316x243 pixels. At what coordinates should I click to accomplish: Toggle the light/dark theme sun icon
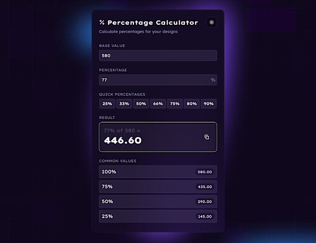click(212, 22)
